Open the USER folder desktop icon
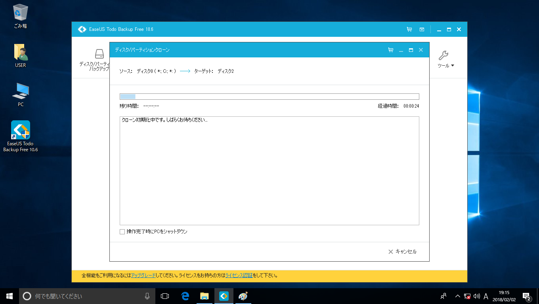 click(21, 55)
